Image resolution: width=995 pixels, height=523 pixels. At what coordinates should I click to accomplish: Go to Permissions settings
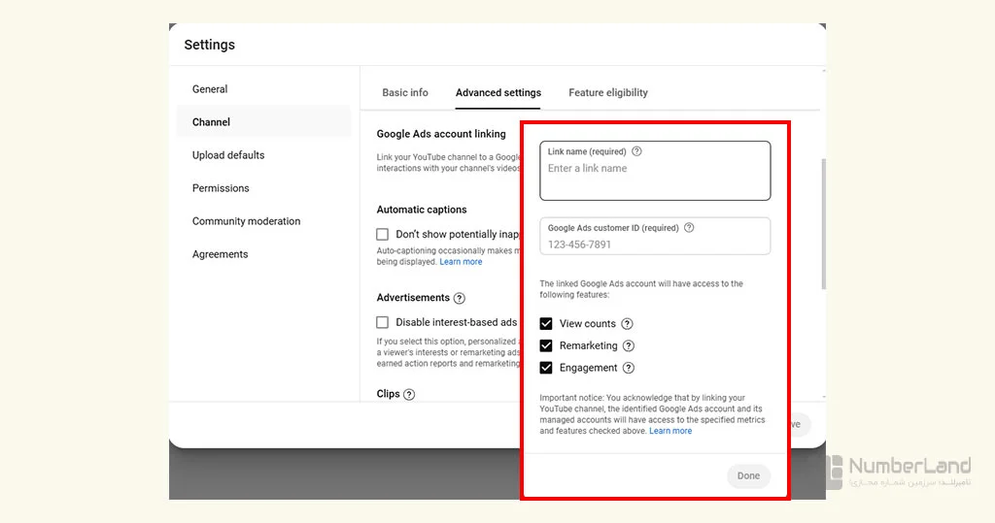[221, 188]
